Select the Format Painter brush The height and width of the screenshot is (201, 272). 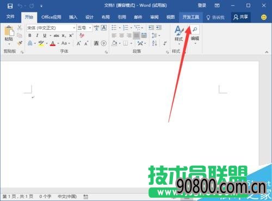click(x=20, y=43)
